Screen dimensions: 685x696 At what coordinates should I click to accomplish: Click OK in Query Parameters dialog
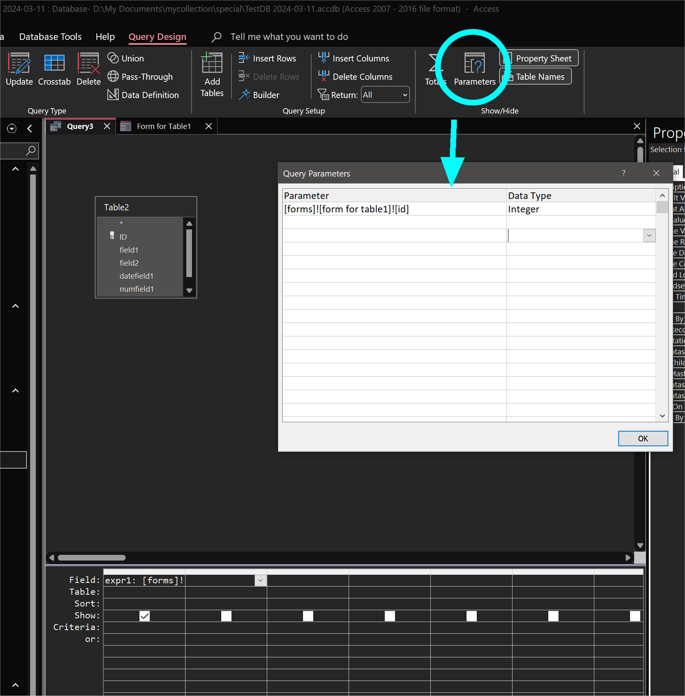pos(643,439)
